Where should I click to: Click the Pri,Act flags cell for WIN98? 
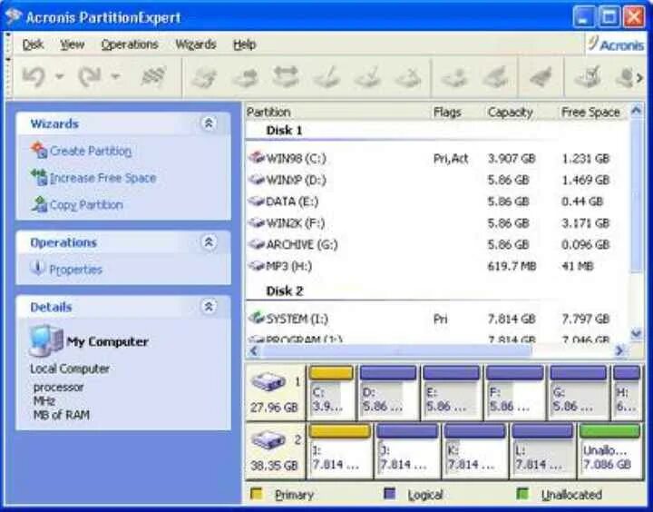click(451, 159)
